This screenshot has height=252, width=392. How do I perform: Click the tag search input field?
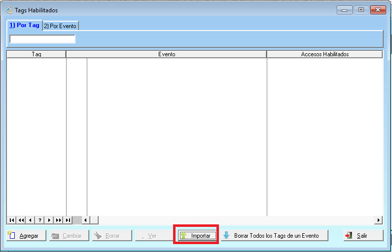(42, 39)
